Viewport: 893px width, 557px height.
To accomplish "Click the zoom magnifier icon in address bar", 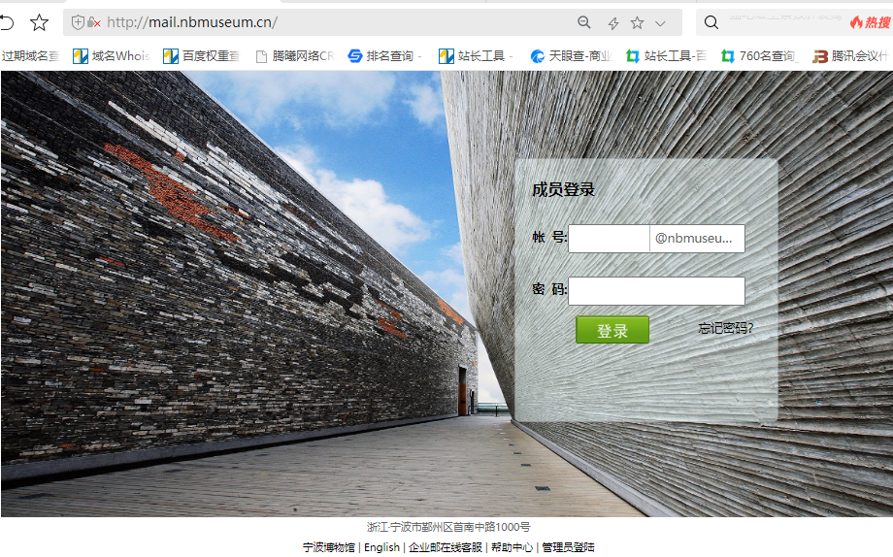I will click(x=584, y=22).
